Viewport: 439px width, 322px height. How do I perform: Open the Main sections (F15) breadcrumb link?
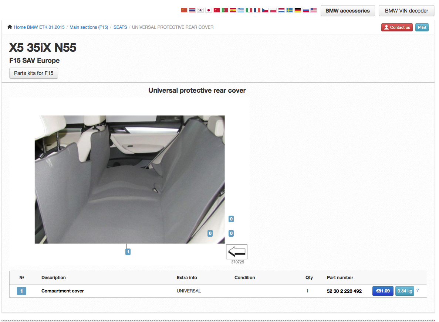pyautogui.click(x=89, y=27)
